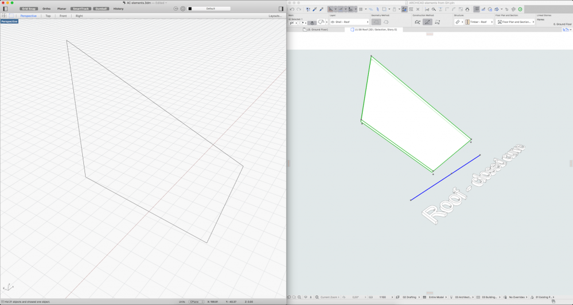Screen dimensions: 573x305
Task: Expand the Timber - Roof structure dropdown
Action: (x=479, y=22)
